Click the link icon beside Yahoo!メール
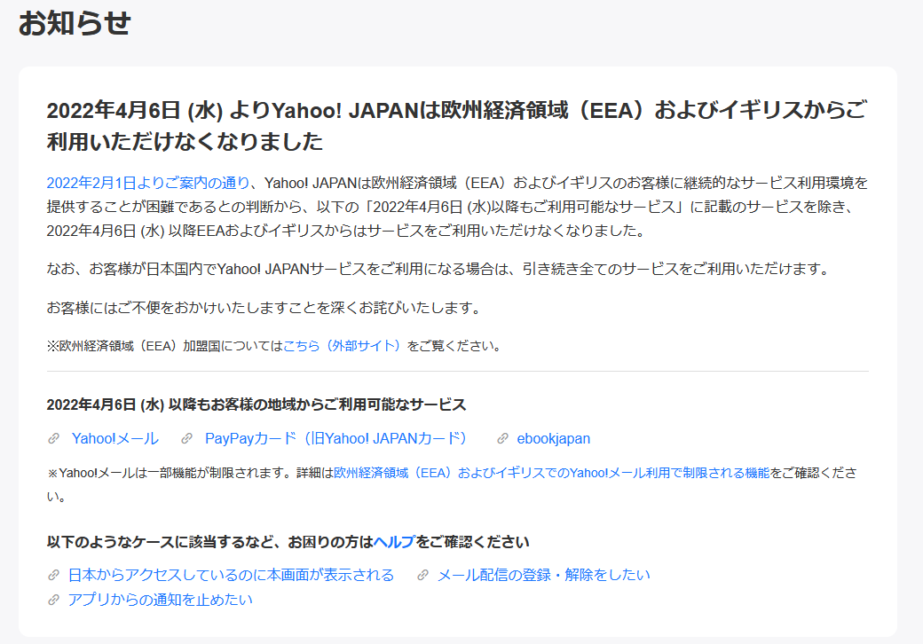This screenshot has height=644, width=923. click(x=53, y=439)
